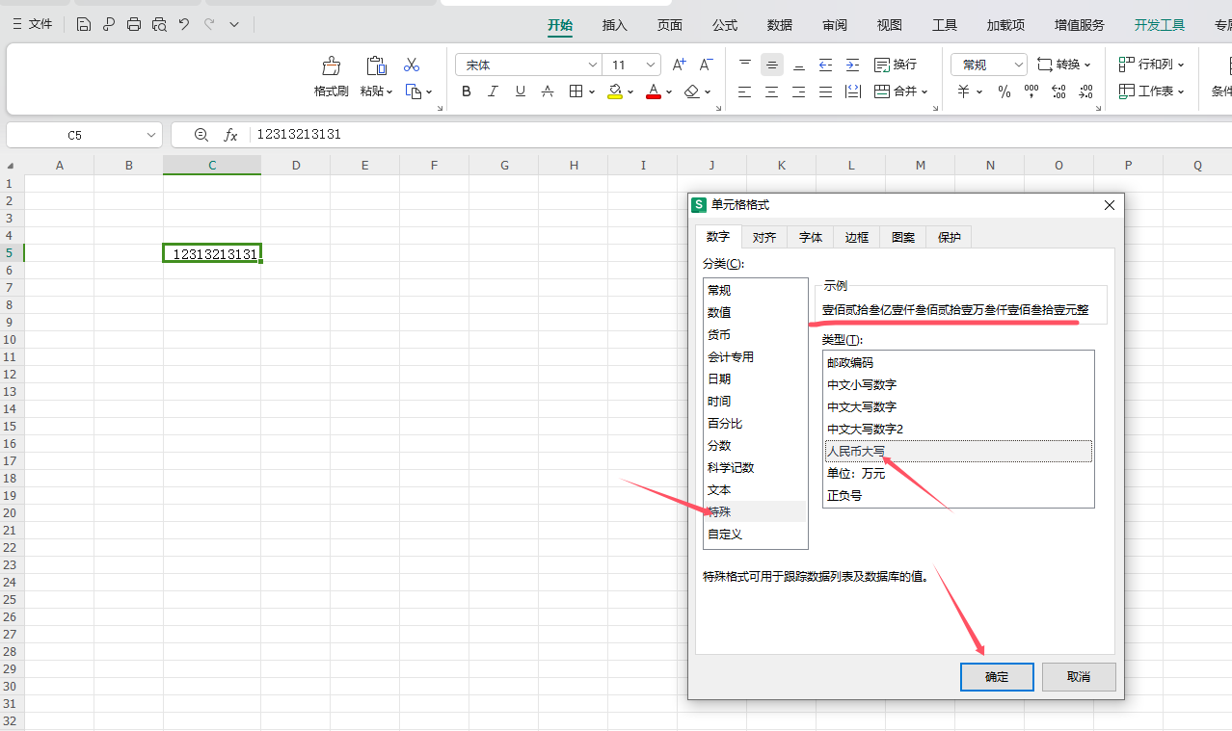Open the Name Box dropdown beside C5
This screenshot has height=731, width=1232.
(151, 135)
